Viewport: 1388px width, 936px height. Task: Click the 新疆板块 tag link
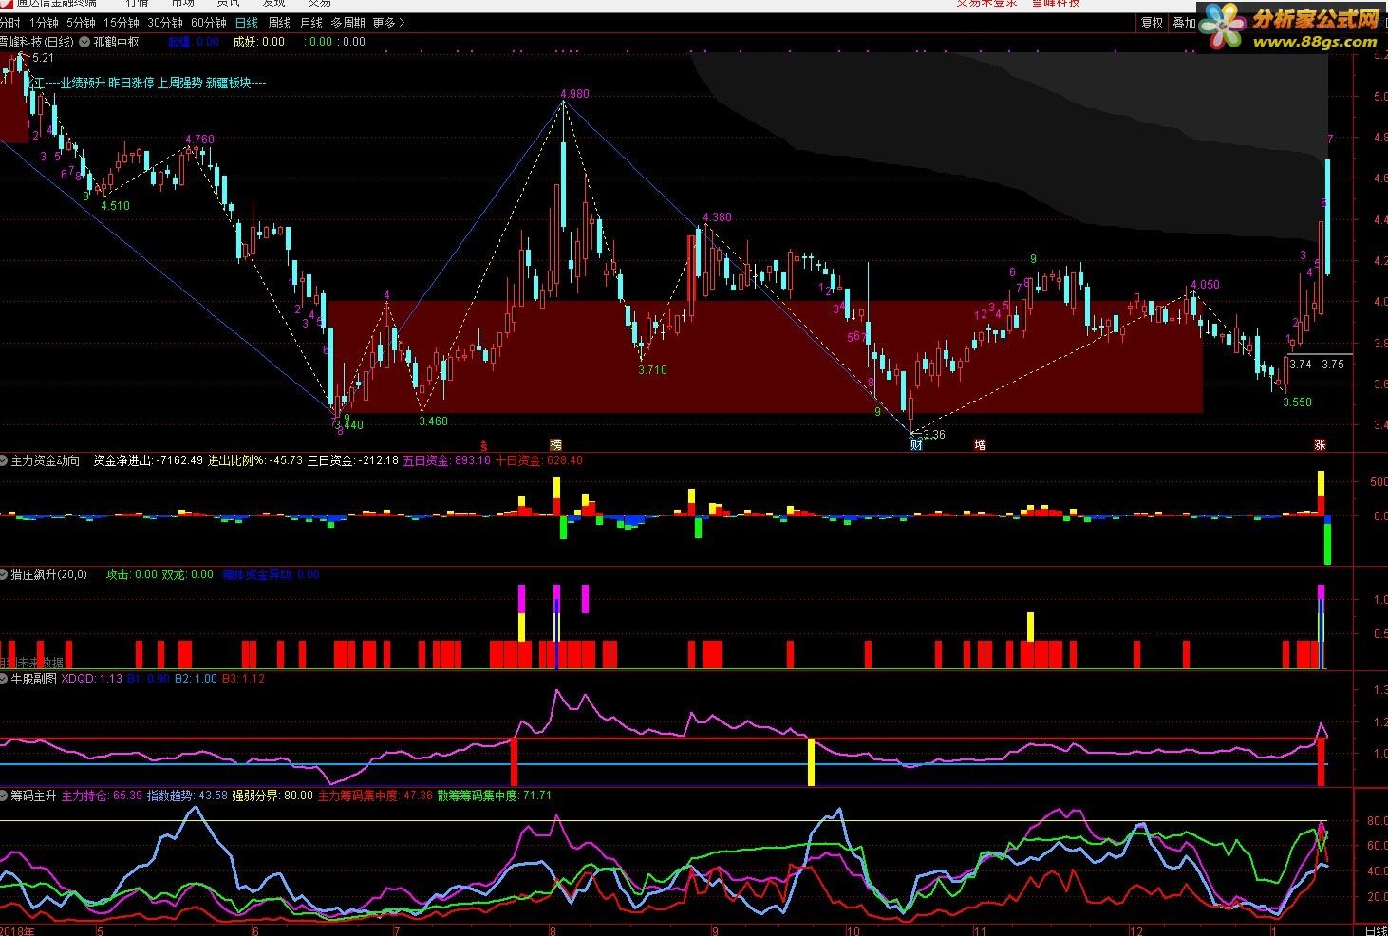[229, 84]
